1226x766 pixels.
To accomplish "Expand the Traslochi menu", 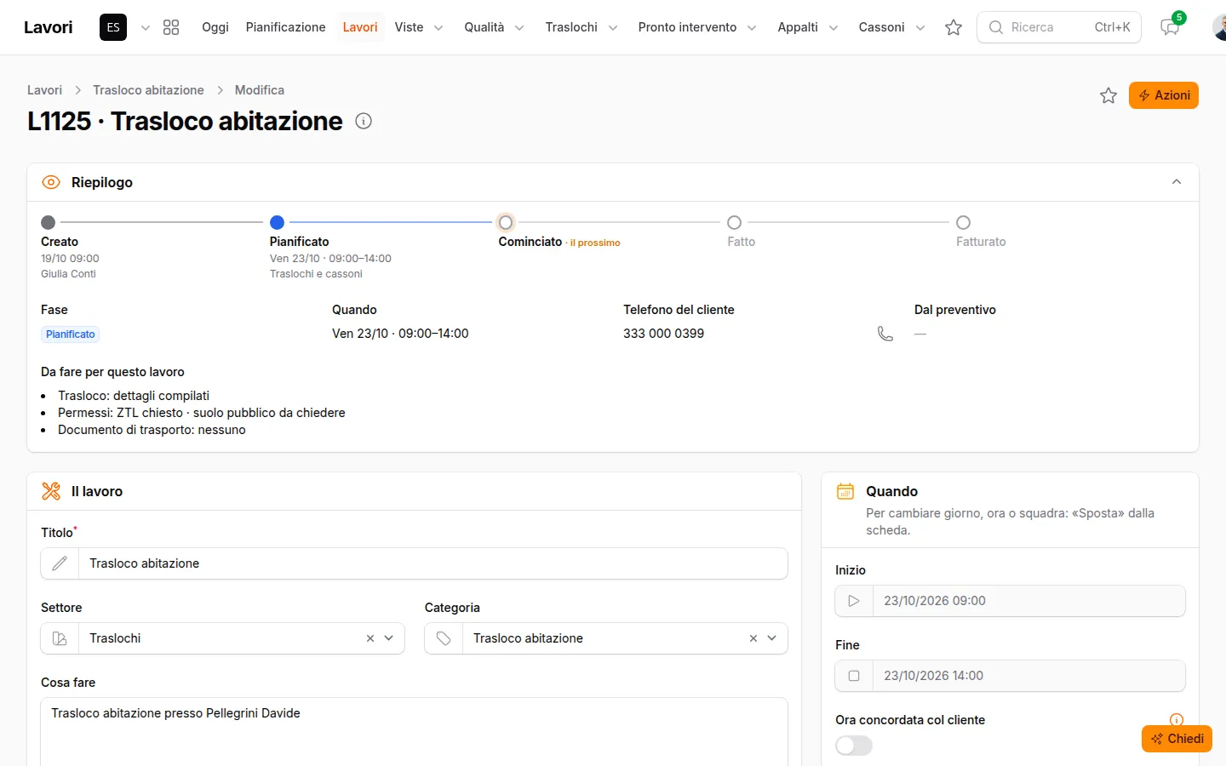I will coord(581,27).
